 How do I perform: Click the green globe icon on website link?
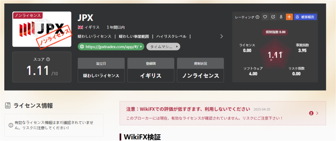pos(82,46)
